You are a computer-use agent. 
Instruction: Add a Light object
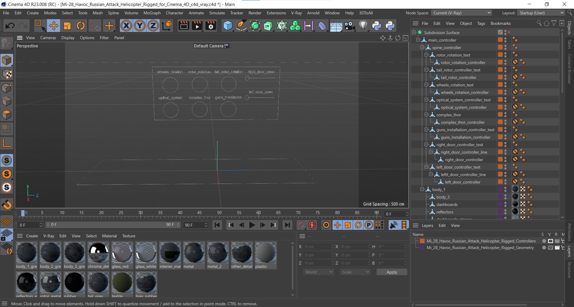click(x=363, y=26)
